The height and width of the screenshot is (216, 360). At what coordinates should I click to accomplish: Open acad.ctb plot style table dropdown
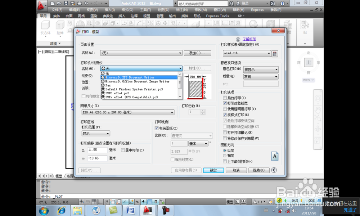247,53
